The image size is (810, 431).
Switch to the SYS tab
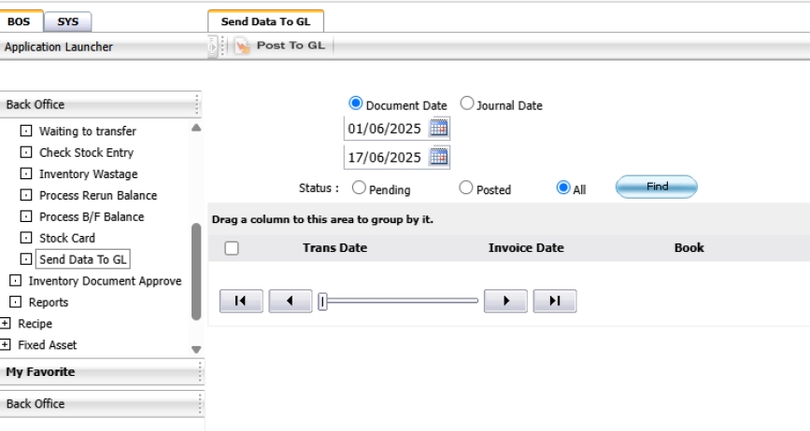(68, 21)
